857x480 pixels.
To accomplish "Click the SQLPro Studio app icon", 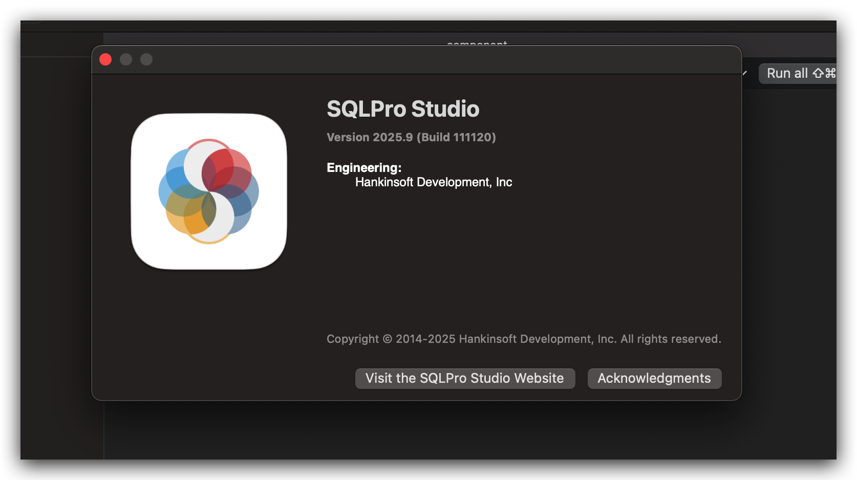I will 209,191.
